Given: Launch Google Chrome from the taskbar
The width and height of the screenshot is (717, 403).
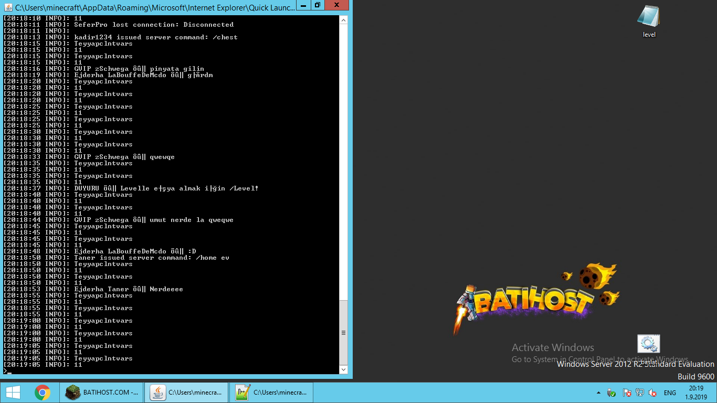Looking at the screenshot, I should tap(43, 393).
